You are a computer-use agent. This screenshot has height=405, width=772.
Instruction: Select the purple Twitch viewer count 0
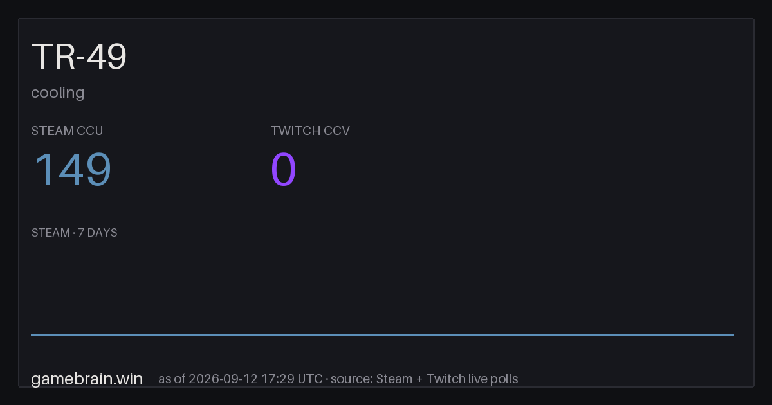[284, 170]
